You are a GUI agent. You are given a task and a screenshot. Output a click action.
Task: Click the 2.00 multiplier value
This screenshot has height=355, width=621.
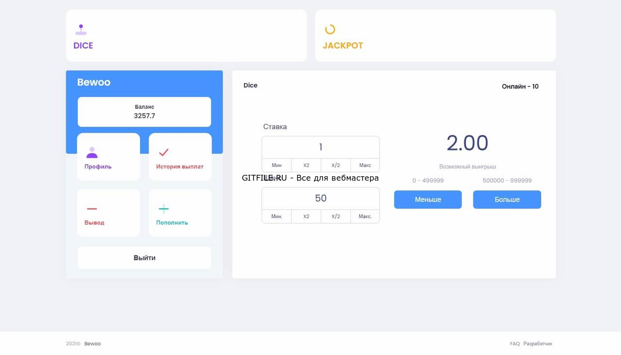467,143
